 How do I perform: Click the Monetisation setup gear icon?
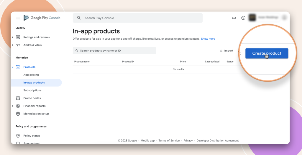(18, 114)
